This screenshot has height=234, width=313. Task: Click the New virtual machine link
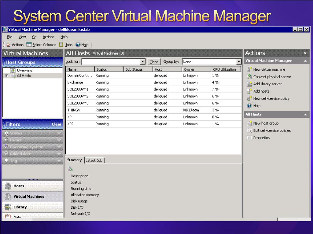coord(269,69)
